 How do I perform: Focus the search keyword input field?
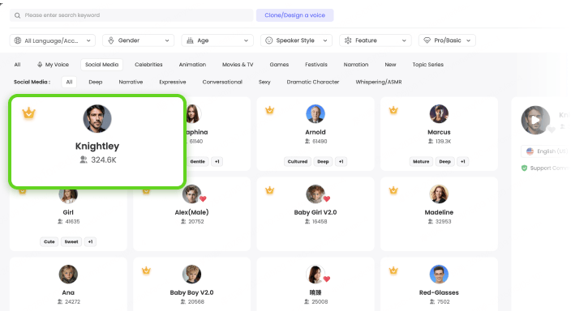tap(131, 15)
